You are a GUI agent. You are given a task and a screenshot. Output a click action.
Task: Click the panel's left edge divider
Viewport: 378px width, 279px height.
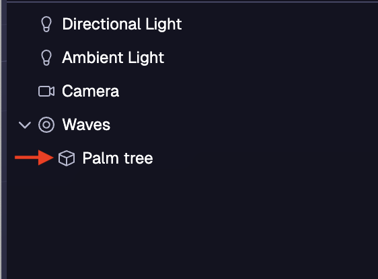pyautogui.click(x=3, y=139)
